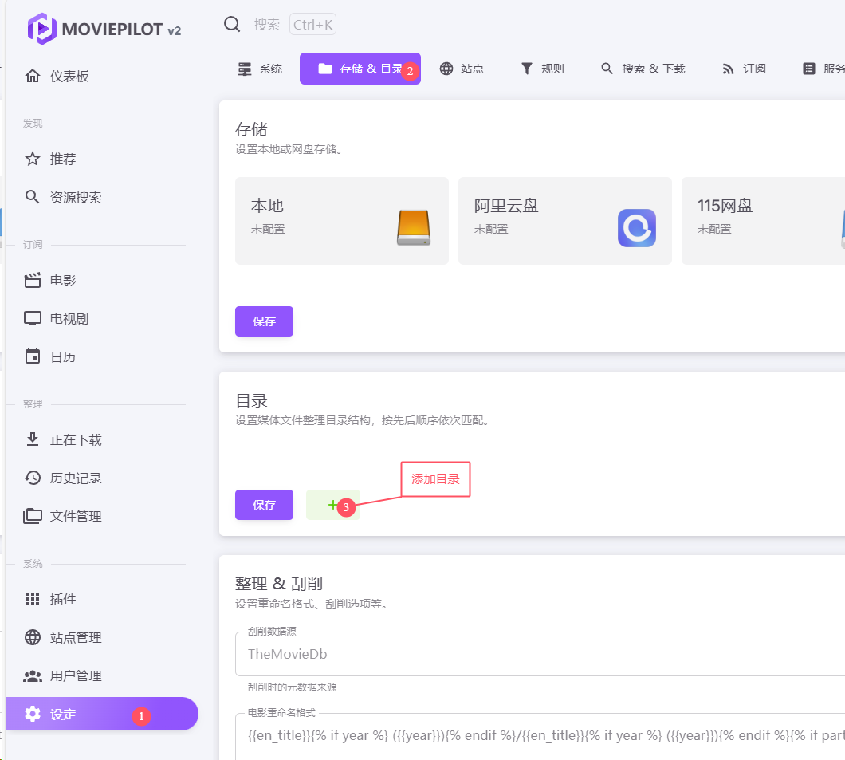Select the 设定 sidebar item

(102, 715)
